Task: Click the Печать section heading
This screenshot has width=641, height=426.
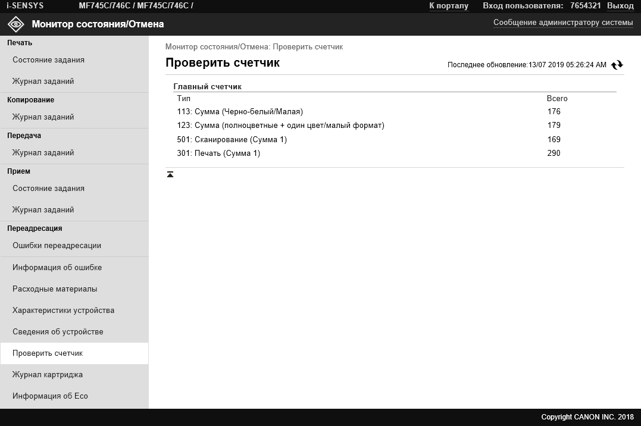Action: point(20,42)
